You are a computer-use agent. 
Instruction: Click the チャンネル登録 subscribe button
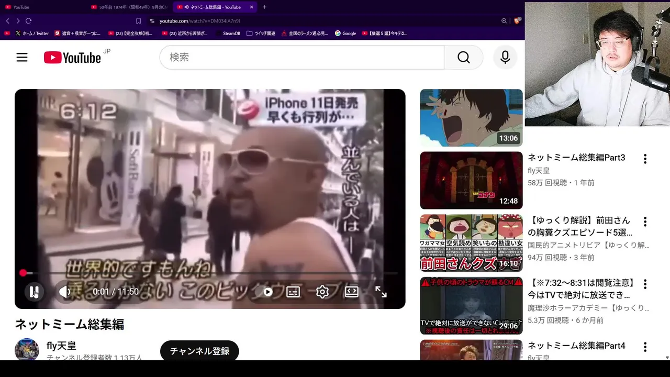(x=199, y=351)
